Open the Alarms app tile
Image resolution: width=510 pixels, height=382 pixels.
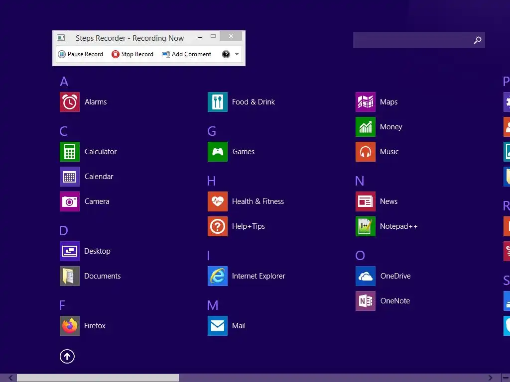(70, 102)
